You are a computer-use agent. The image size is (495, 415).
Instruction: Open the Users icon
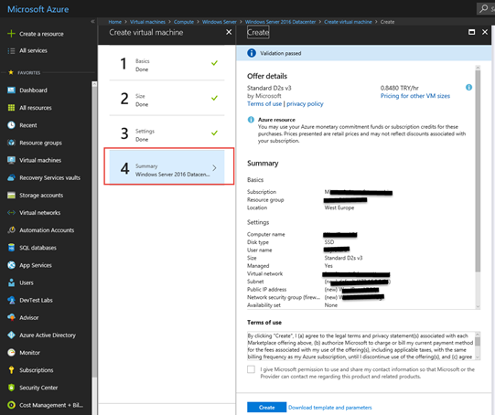(11, 282)
